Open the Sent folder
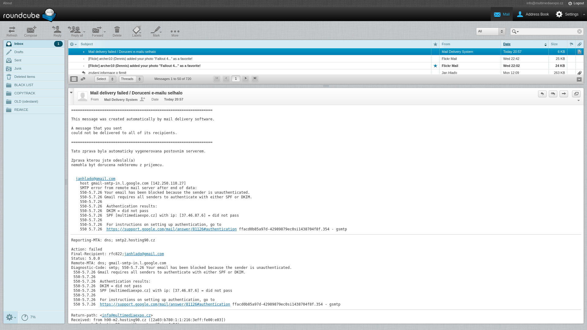 click(18, 61)
